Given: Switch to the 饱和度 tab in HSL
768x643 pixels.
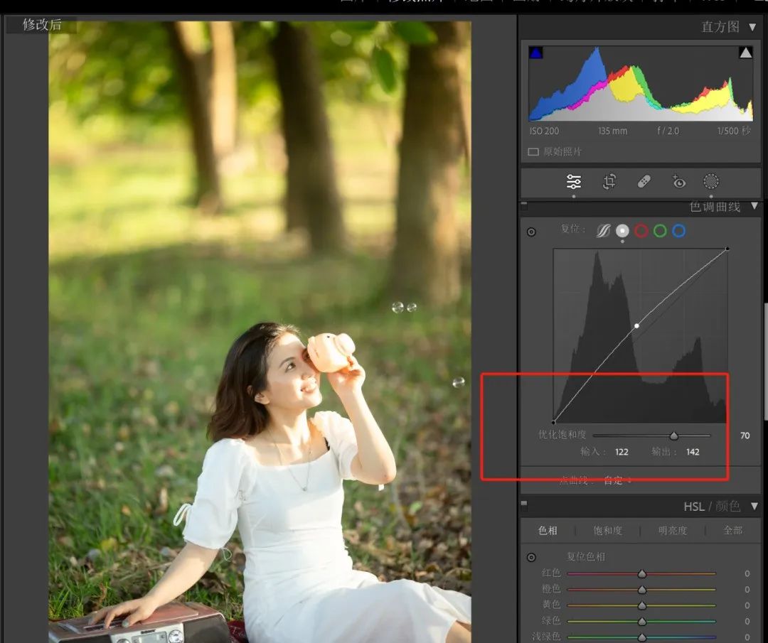Looking at the screenshot, I should 608,530.
